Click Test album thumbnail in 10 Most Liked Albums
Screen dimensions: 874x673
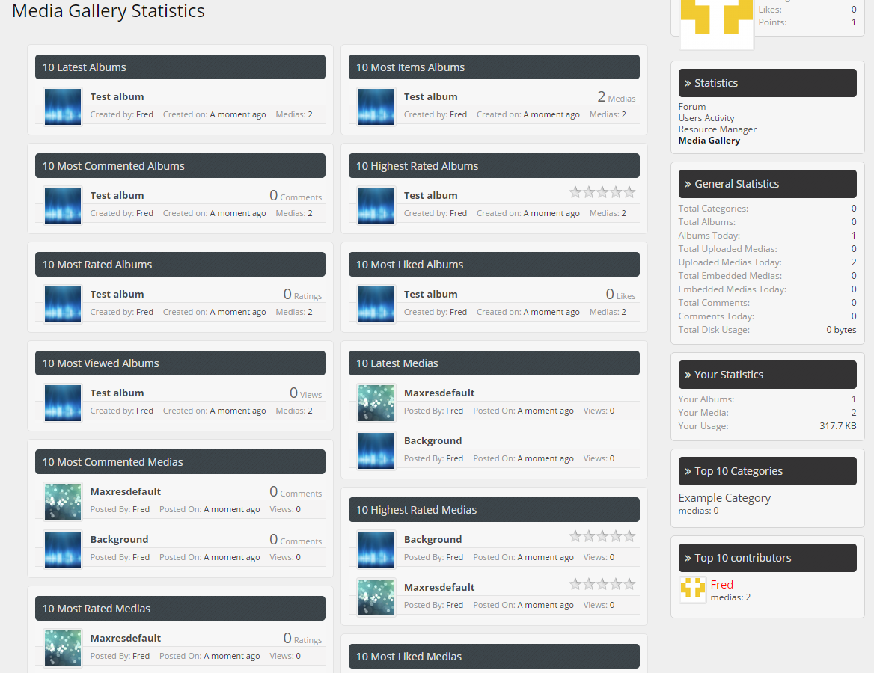(376, 304)
